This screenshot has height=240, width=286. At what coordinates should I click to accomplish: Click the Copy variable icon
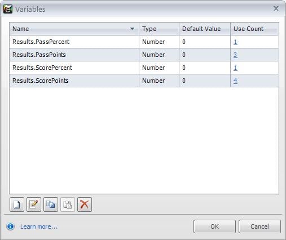[51, 205]
